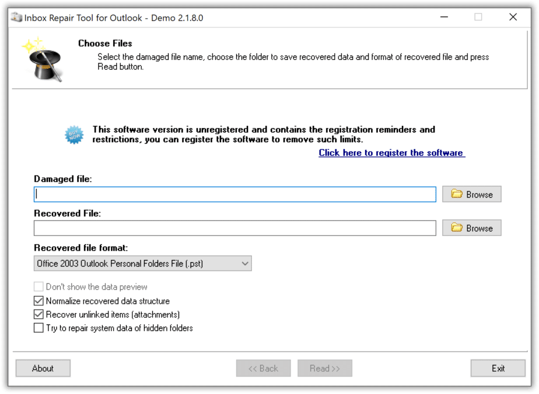Uncheck Recover unlinked items (attachments)
Screen dimensions: 539x394
tap(38, 314)
